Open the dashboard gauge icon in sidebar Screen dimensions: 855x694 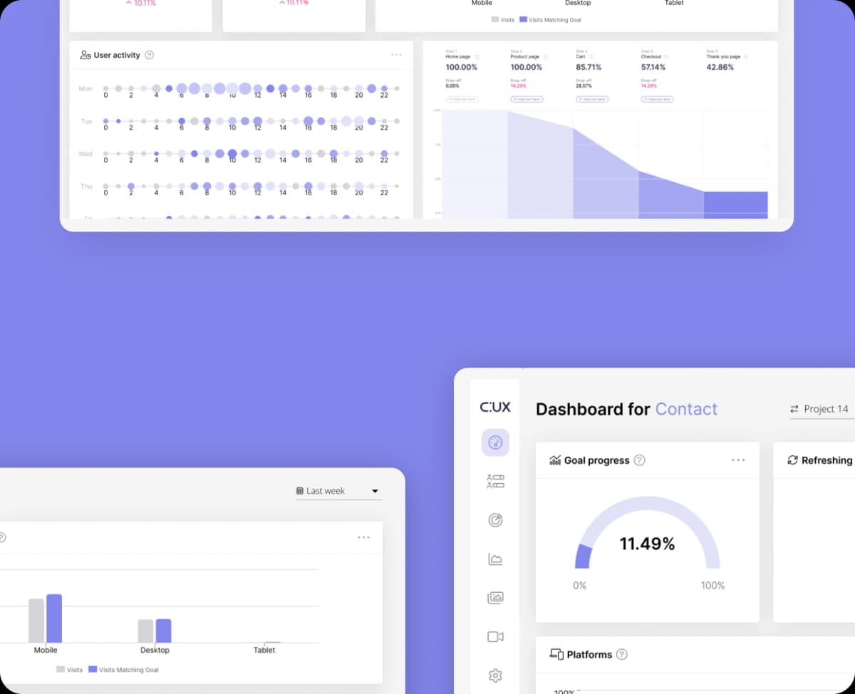[x=495, y=442]
